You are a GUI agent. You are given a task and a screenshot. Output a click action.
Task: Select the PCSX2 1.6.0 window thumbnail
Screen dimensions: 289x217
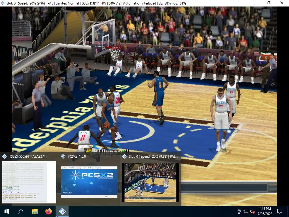89,182
